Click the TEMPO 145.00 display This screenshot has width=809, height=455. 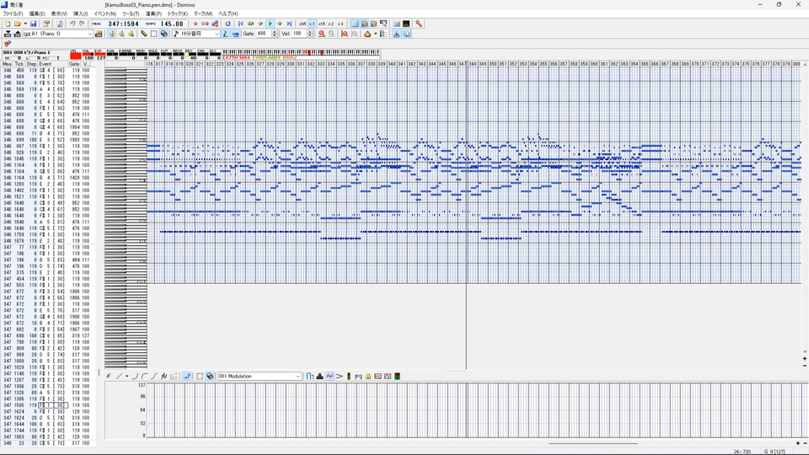coord(165,24)
